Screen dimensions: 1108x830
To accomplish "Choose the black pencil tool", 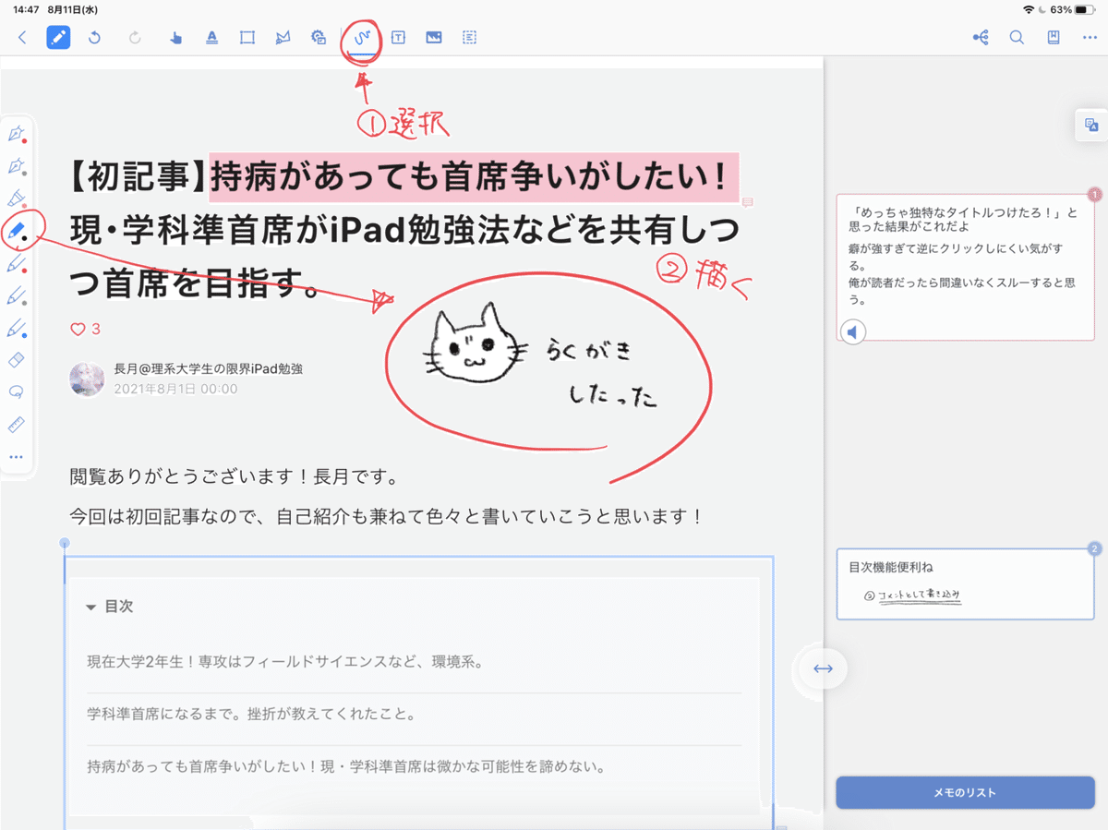I will (17, 231).
